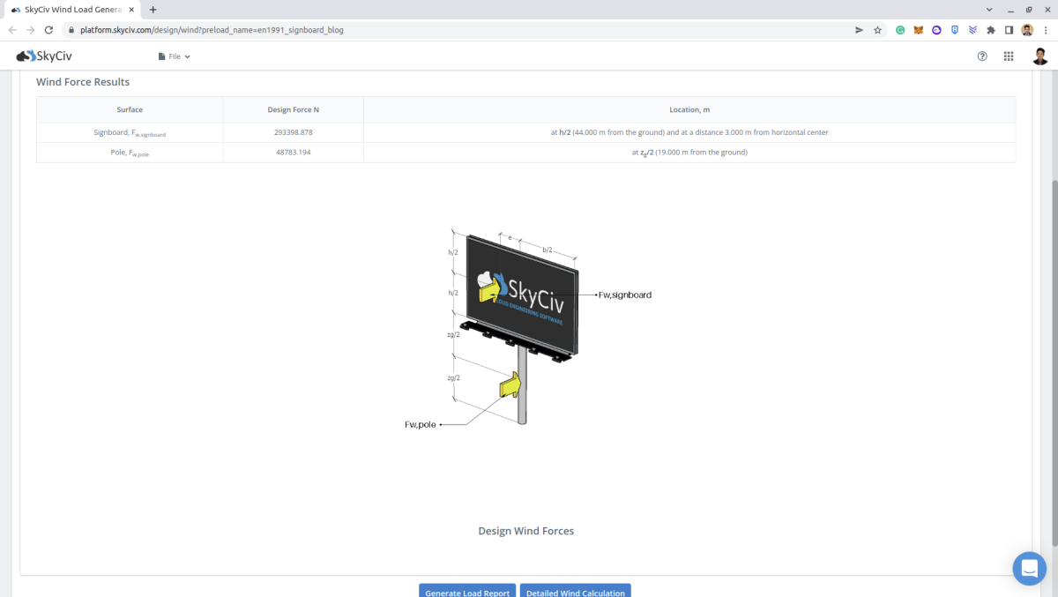
Task: Open the MetaMask fox extension
Action: [918, 30]
